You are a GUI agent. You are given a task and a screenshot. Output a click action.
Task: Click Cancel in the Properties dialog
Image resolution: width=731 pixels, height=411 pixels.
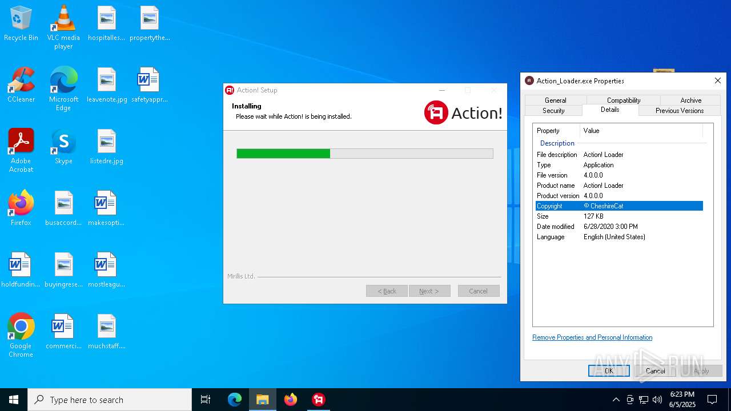point(655,370)
